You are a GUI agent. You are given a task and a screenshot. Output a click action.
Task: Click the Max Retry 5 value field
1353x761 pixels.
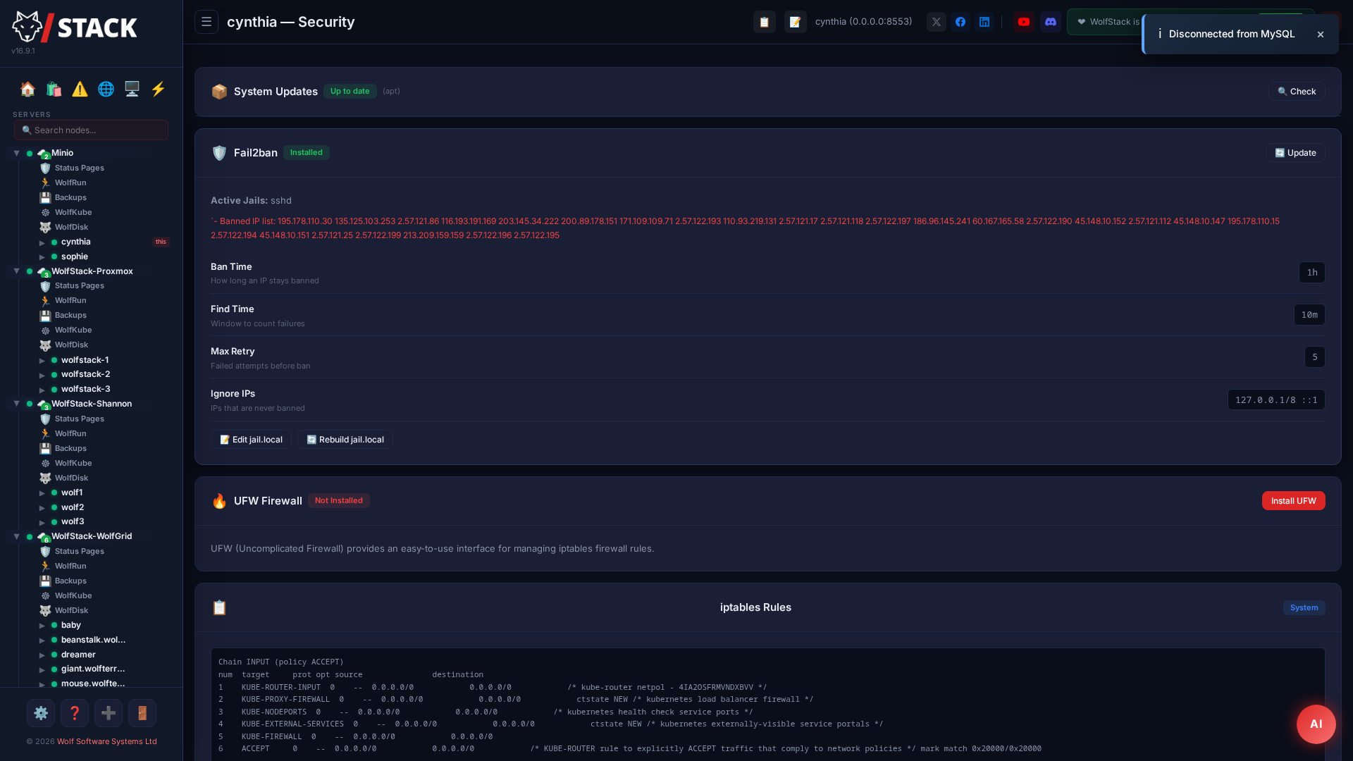coord(1314,357)
